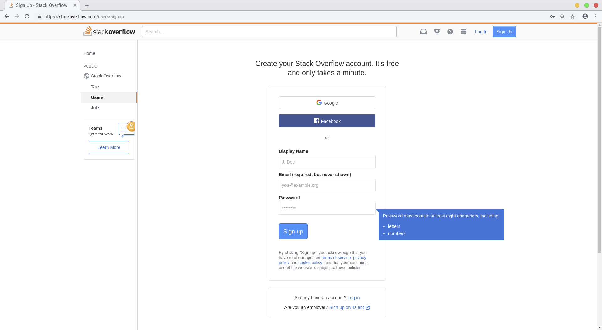Click into the Password field

(327, 208)
